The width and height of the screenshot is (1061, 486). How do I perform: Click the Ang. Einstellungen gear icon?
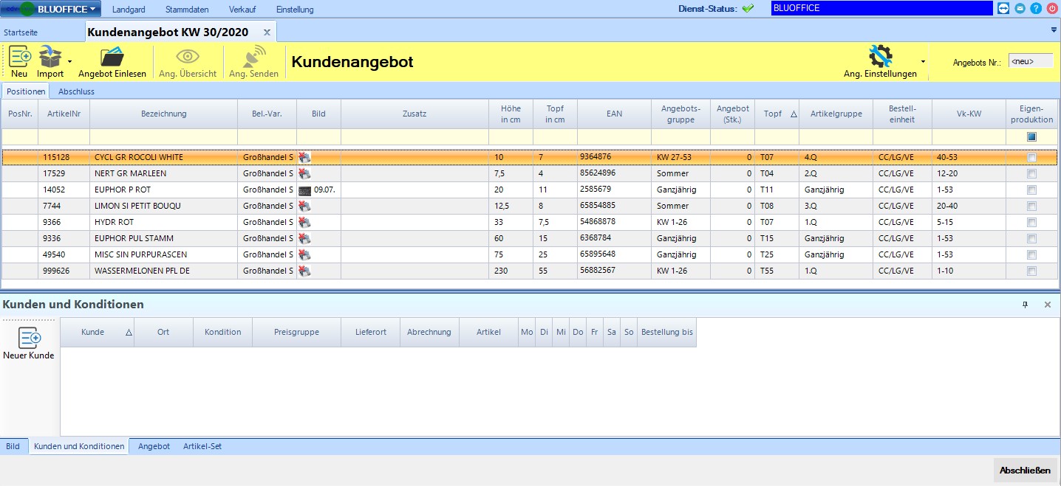pos(880,57)
